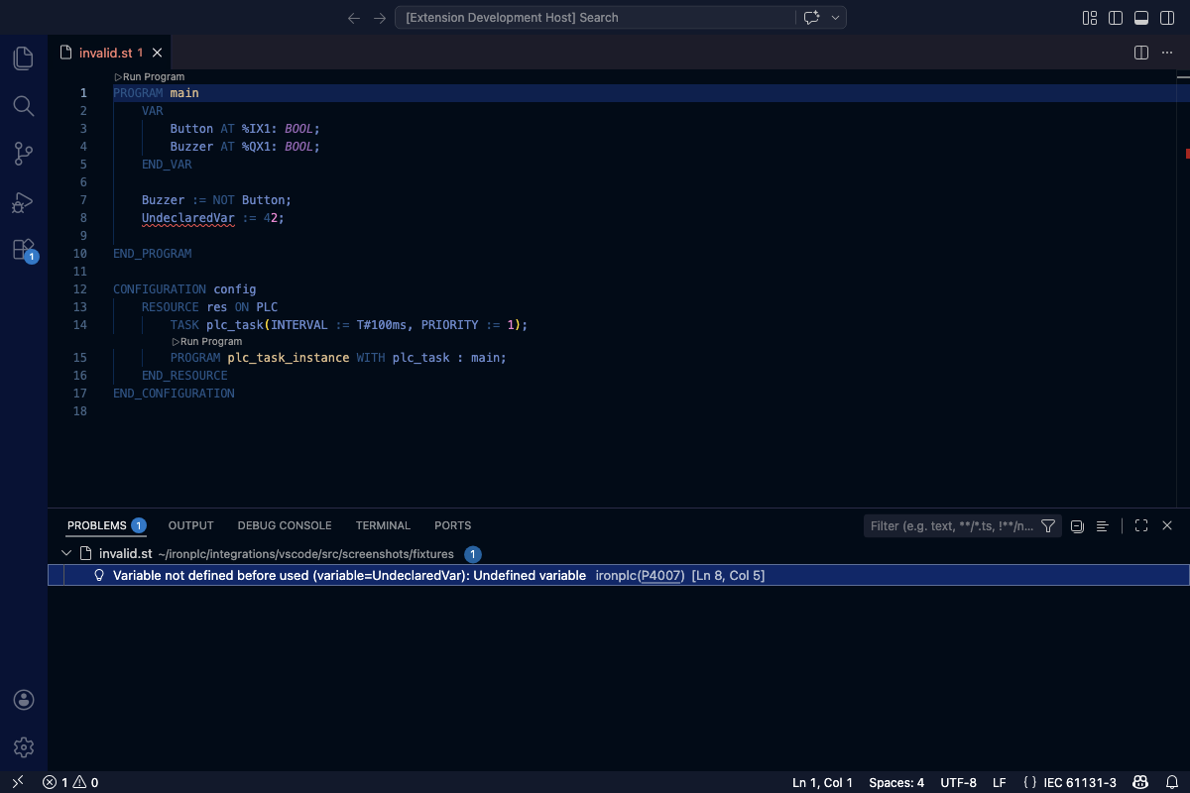1190x793 pixels.
Task: Click CONFIGURATION keyword on line 12
Action: pyautogui.click(x=160, y=288)
